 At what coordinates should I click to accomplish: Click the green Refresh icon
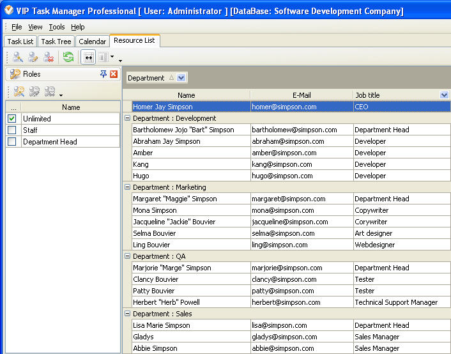tap(68, 57)
